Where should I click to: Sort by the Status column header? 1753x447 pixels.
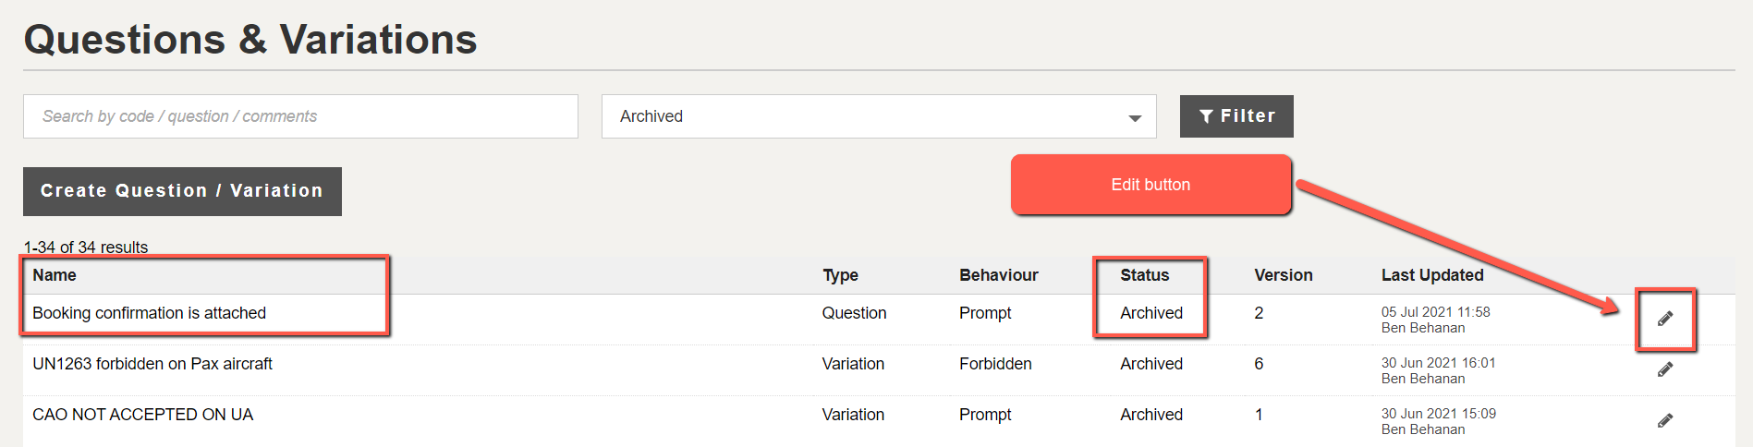coord(1145,275)
